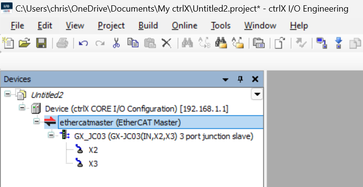Viewport: 363px width, 187px height.
Task: Select the GX_JC03 3 port junction slave
Action: coord(164,136)
